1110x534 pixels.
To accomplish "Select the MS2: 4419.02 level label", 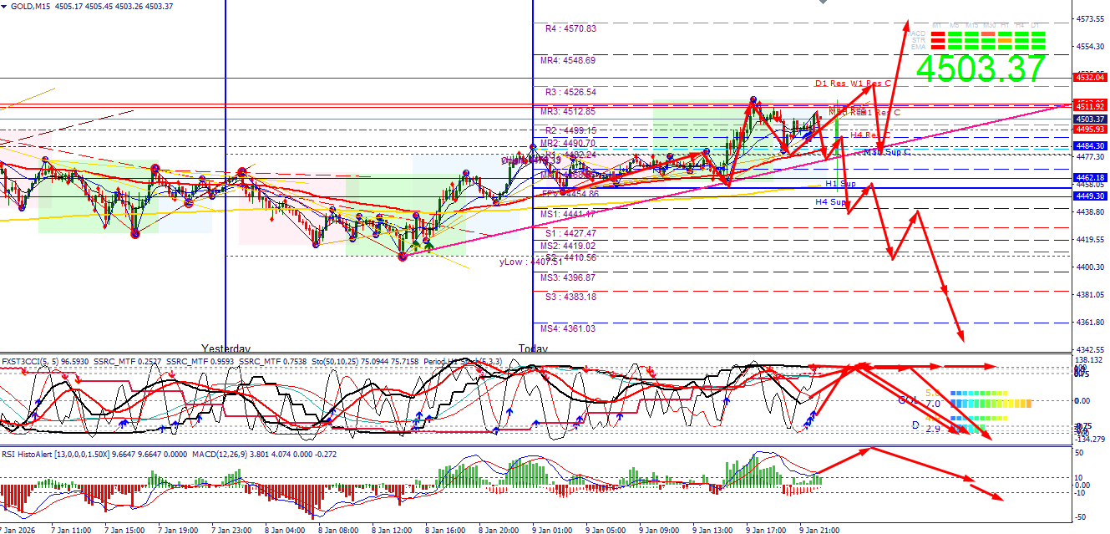I will [x=567, y=246].
